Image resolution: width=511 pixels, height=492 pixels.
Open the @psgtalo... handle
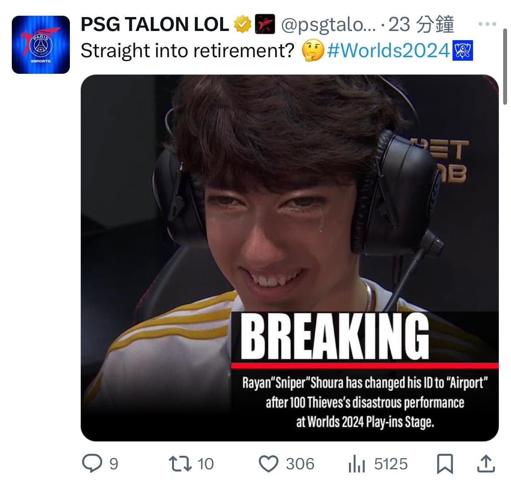[328, 25]
